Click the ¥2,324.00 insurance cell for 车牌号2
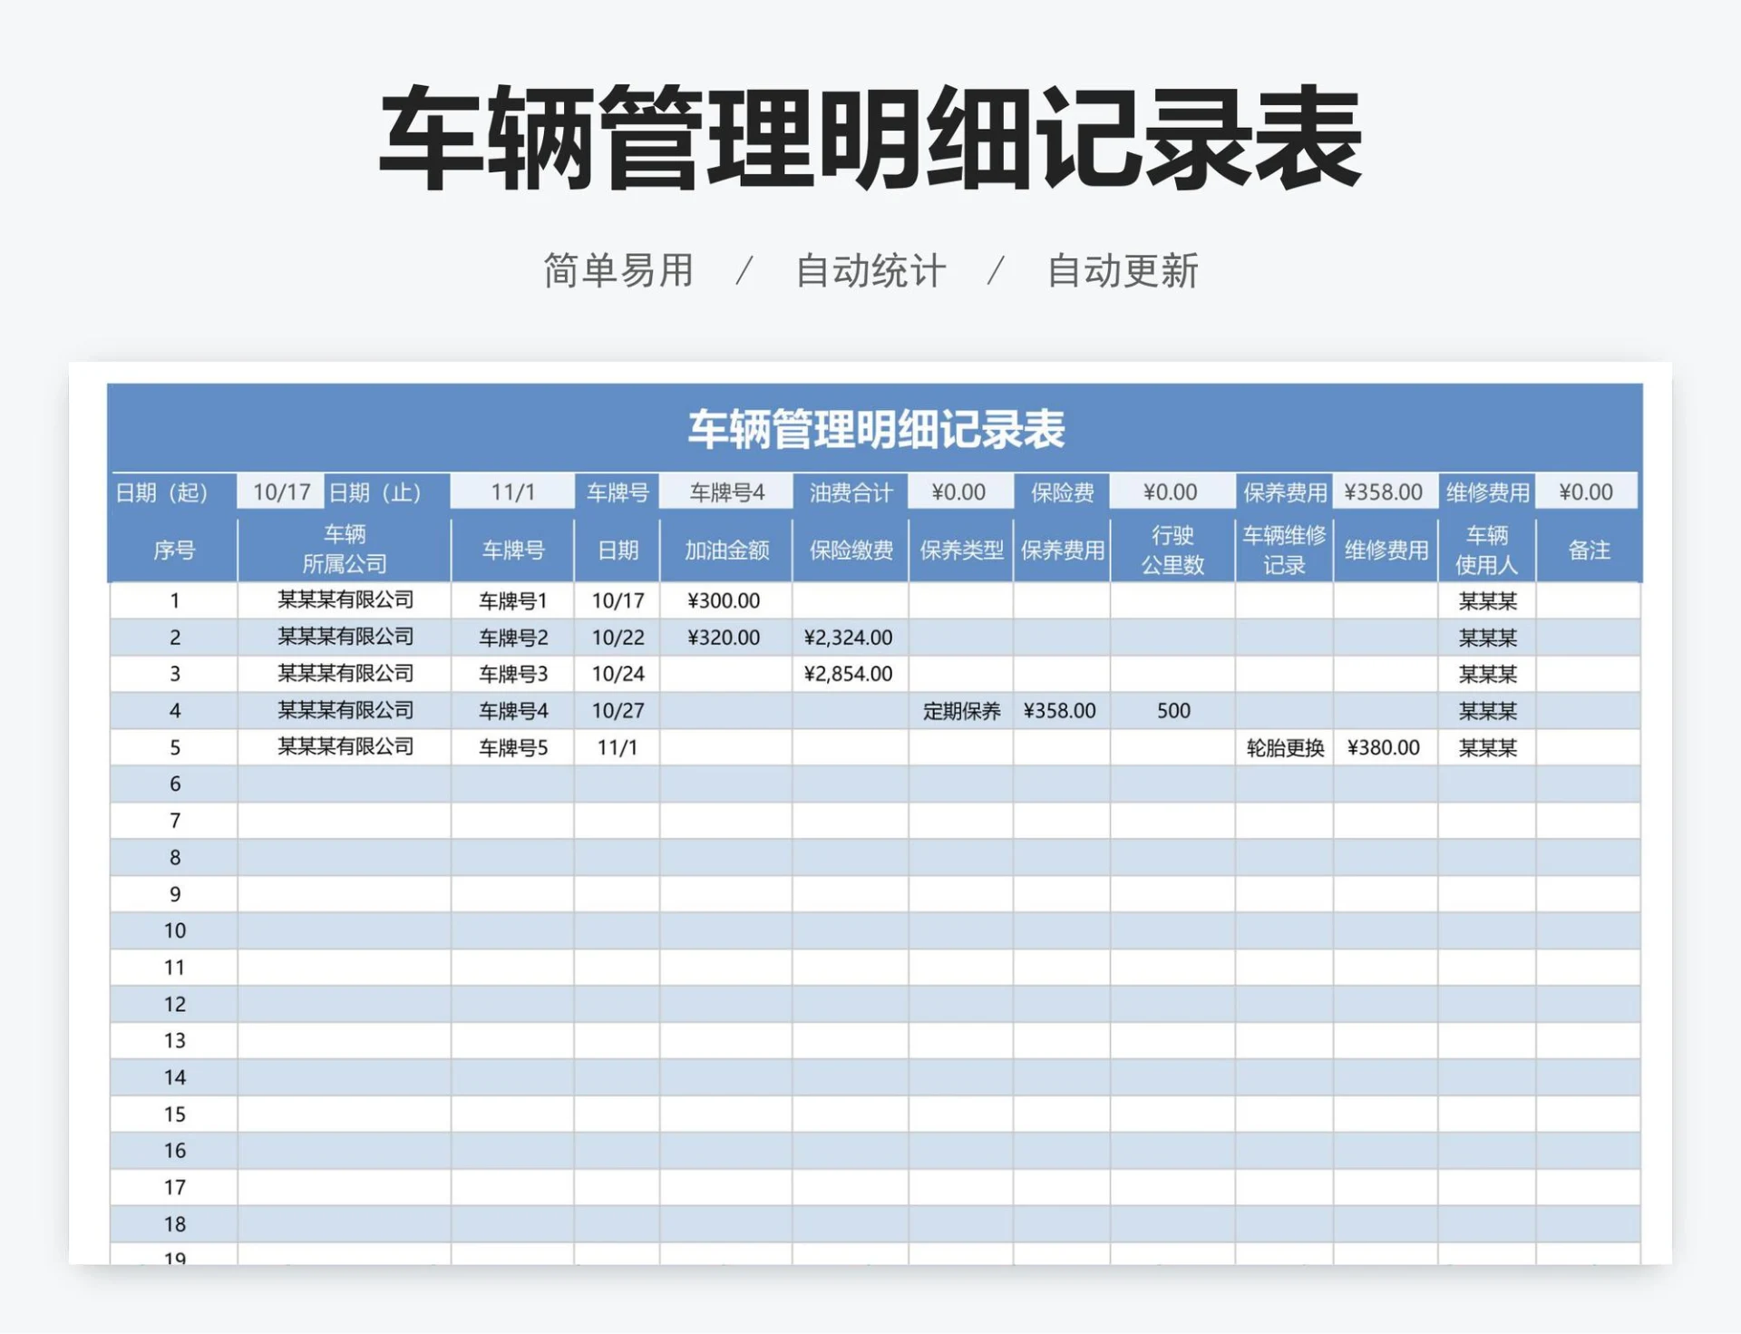This screenshot has height=1334, width=1741. click(x=848, y=637)
